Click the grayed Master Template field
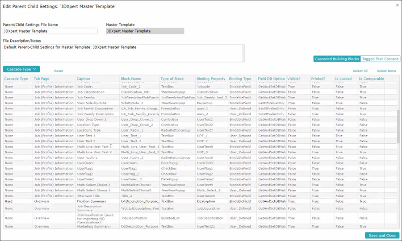Image resolution: width=402 pixels, height=241 pixels. (x=145, y=31)
